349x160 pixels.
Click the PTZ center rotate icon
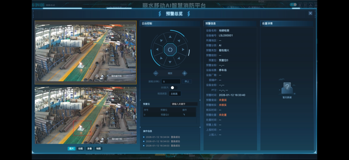(170, 50)
